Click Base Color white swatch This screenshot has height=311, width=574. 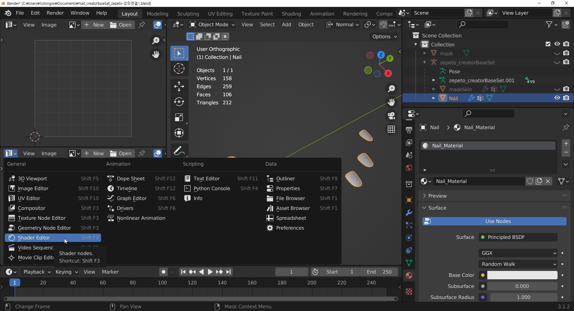[522, 275]
